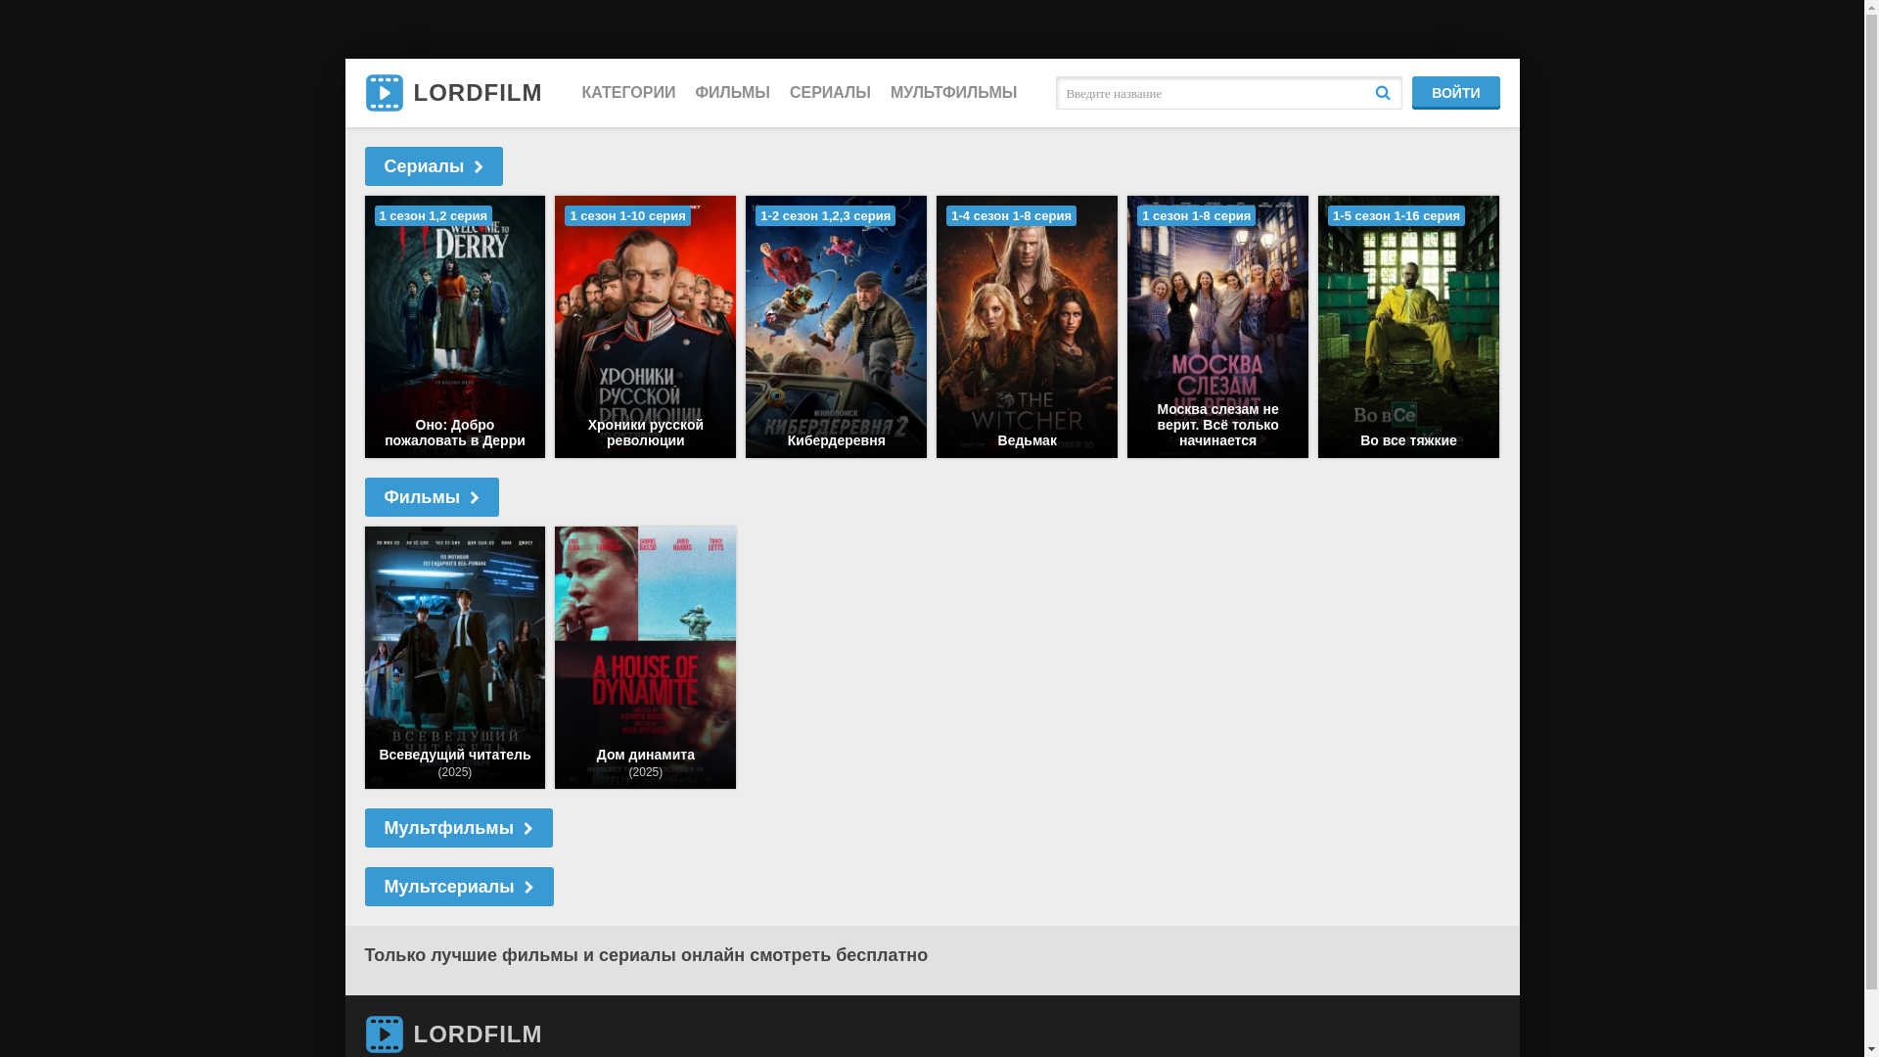Expand the Мультсериалы section heading
The height and width of the screenshot is (1057, 1879).
pos(459,887)
